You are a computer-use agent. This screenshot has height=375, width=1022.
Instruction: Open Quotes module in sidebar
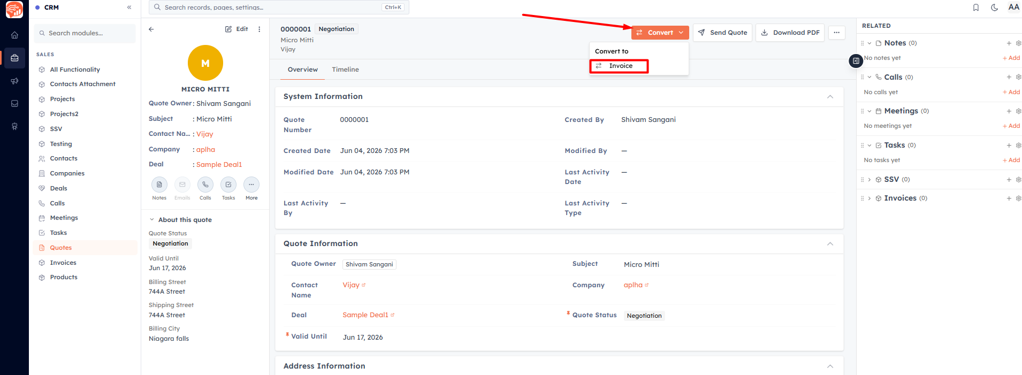(x=86, y=248)
